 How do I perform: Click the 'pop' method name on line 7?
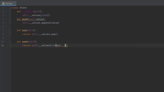(24, 30)
